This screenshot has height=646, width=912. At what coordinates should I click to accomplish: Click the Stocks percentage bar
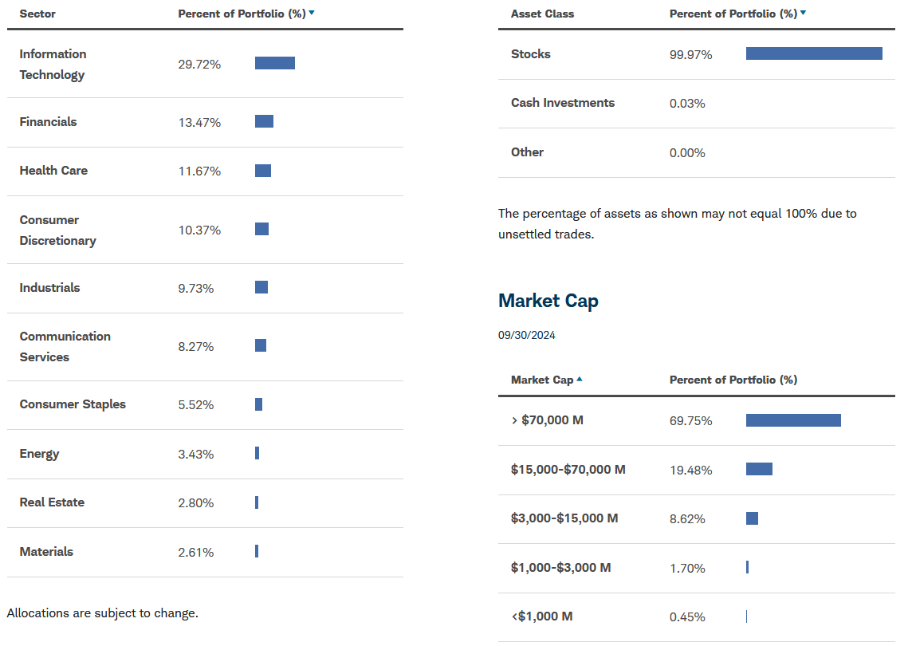(x=814, y=53)
